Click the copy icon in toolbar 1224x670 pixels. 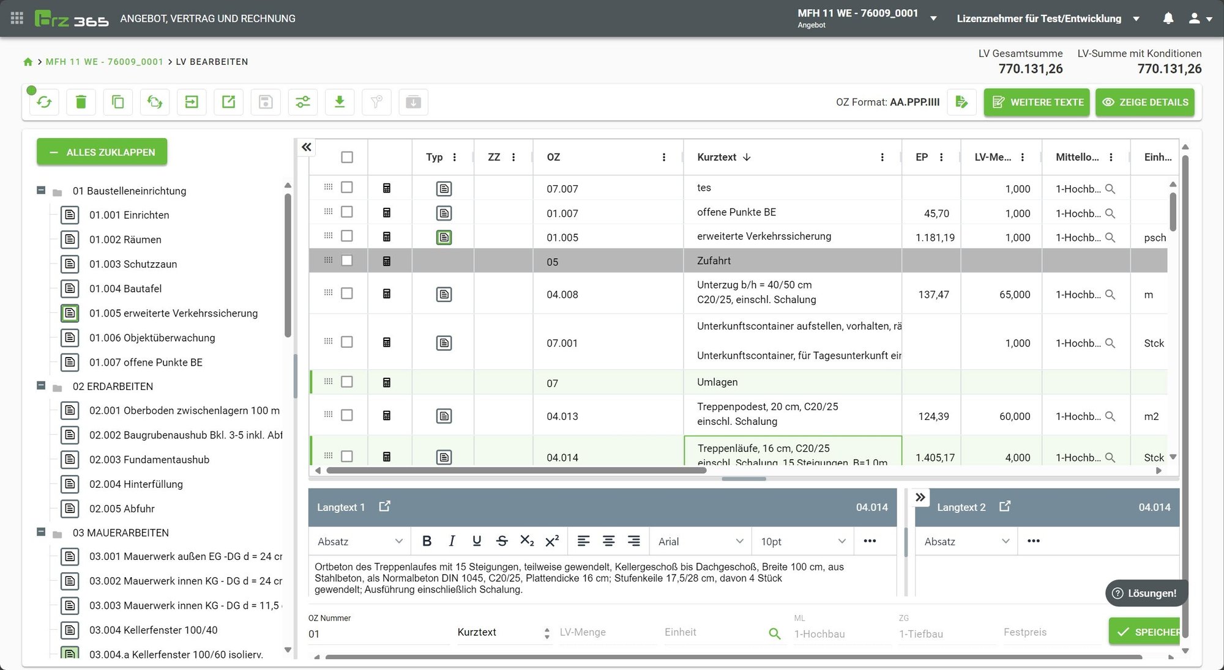(x=118, y=102)
